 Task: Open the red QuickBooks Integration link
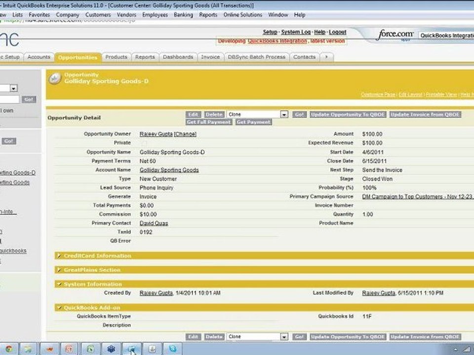277,41
